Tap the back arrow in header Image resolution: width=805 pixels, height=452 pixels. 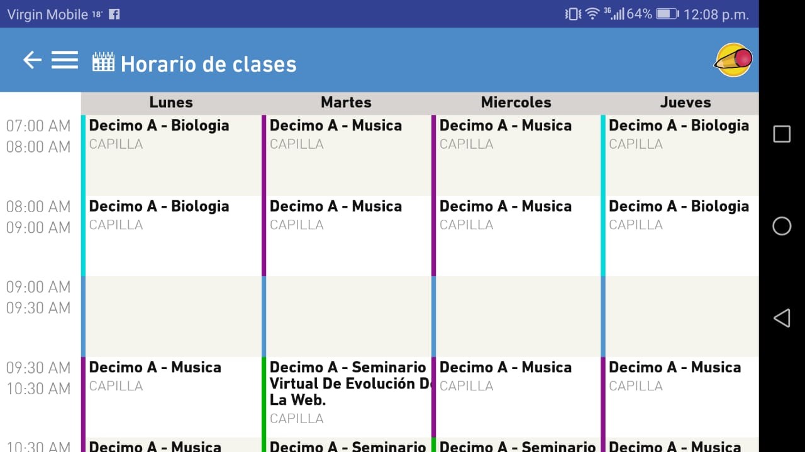click(32, 60)
